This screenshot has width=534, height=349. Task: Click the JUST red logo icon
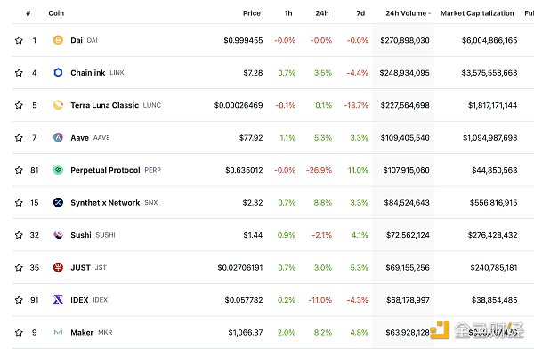point(58,268)
